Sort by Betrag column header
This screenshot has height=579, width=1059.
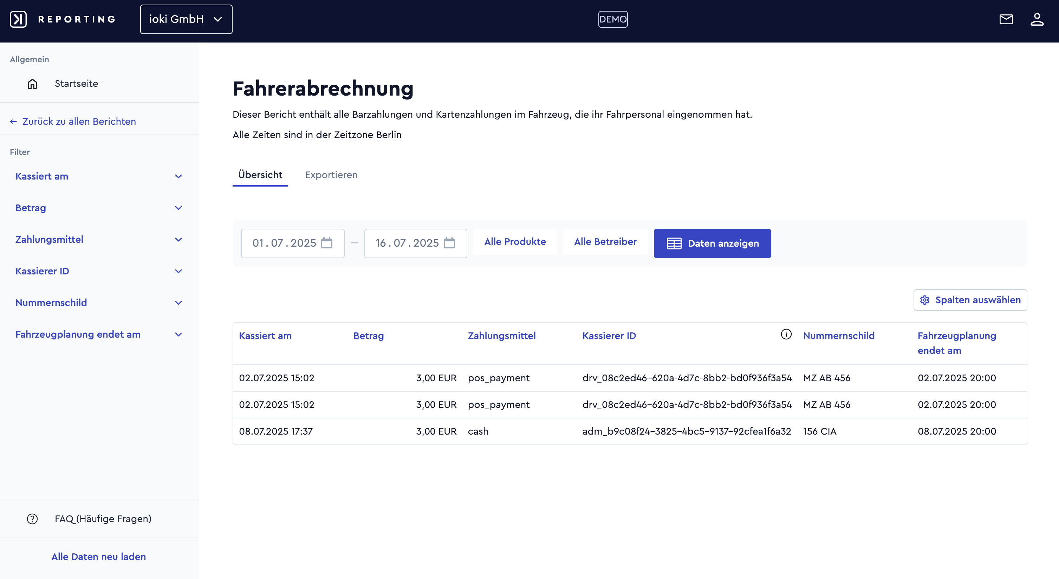click(x=368, y=336)
